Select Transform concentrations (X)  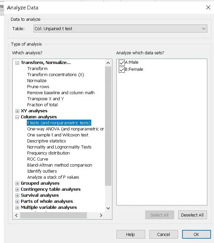[56, 74]
